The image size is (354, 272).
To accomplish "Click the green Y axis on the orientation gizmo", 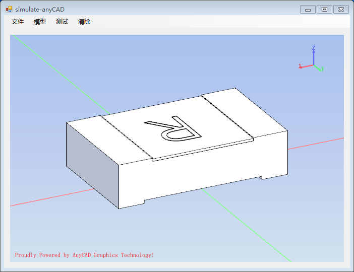I will (x=318, y=67).
